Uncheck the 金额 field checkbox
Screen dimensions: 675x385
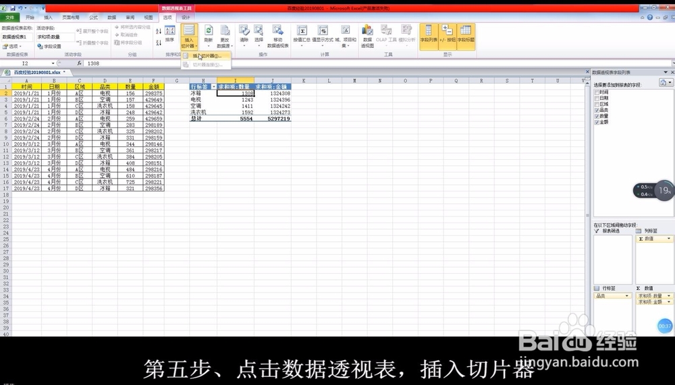pyautogui.click(x=597, y=122)
